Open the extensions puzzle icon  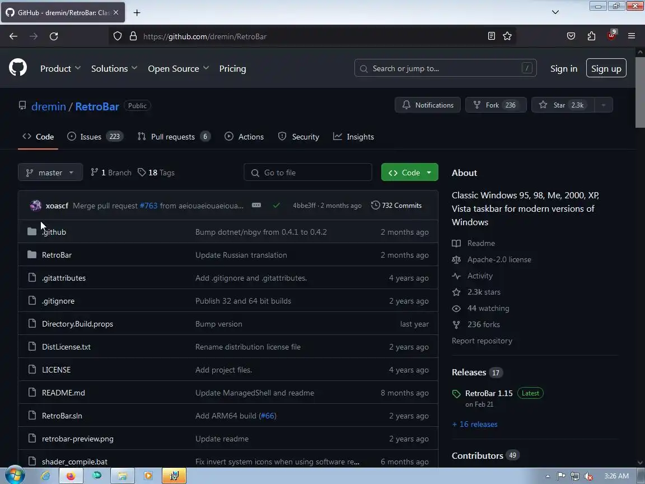click(x=591, y=36)
